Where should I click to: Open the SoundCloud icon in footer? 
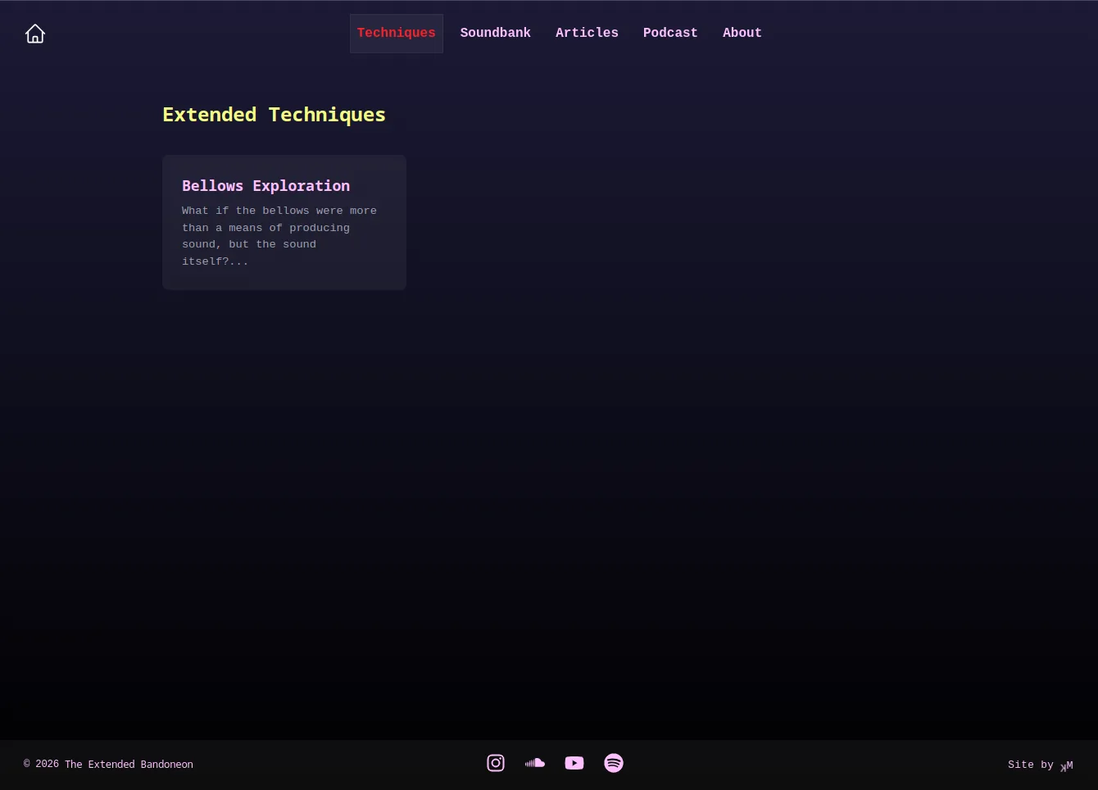(x=535, y=763)
